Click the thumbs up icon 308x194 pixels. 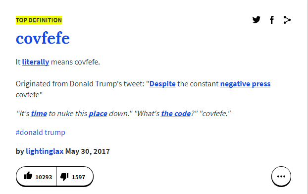[x=28, y=176]
